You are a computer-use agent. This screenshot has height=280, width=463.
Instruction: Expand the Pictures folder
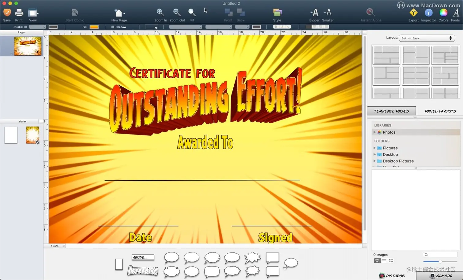click(375, 148)
